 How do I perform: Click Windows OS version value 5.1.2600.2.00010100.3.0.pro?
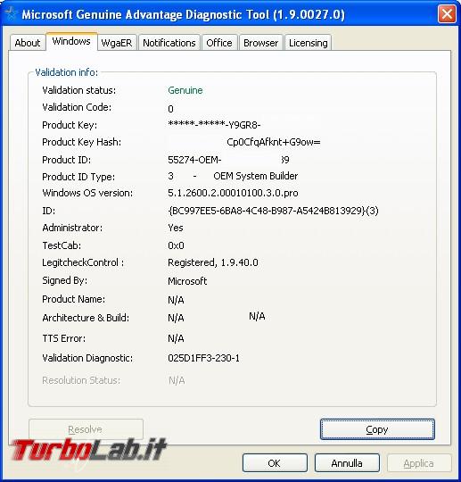[233, 193]
